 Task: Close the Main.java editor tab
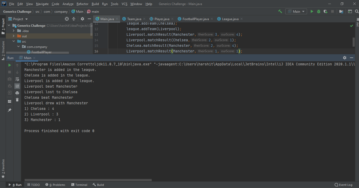(x=117, y=19)
